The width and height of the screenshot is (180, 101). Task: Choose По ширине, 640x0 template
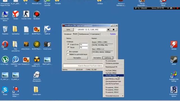(113, 90)
